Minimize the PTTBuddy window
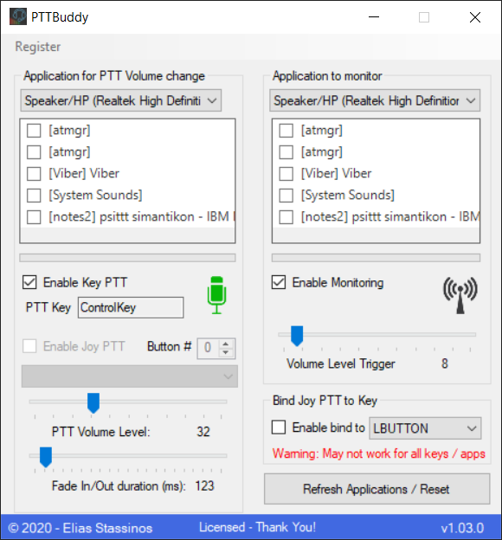Screen dimensions: 502x540 point(374,17)
